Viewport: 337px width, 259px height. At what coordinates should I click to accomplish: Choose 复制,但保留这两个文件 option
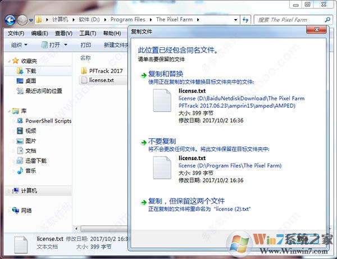point(186,201)
